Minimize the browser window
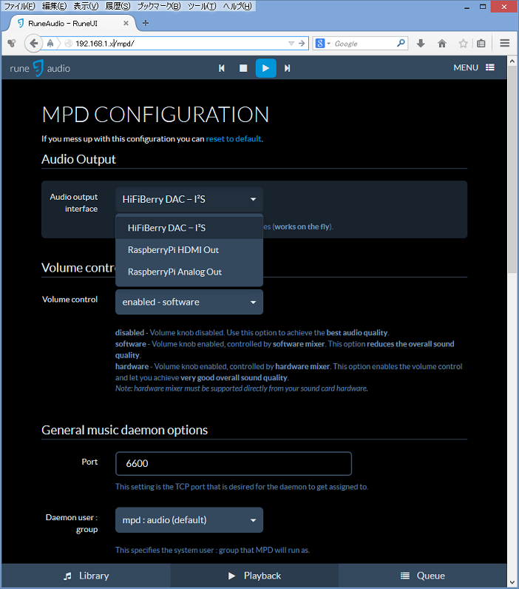Viewport: 519px width, 589px height. [x=467, y=7]
